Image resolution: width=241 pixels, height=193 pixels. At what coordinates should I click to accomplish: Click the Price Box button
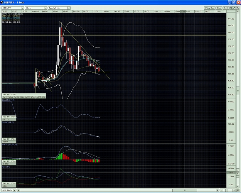click(x=210, y=8)
